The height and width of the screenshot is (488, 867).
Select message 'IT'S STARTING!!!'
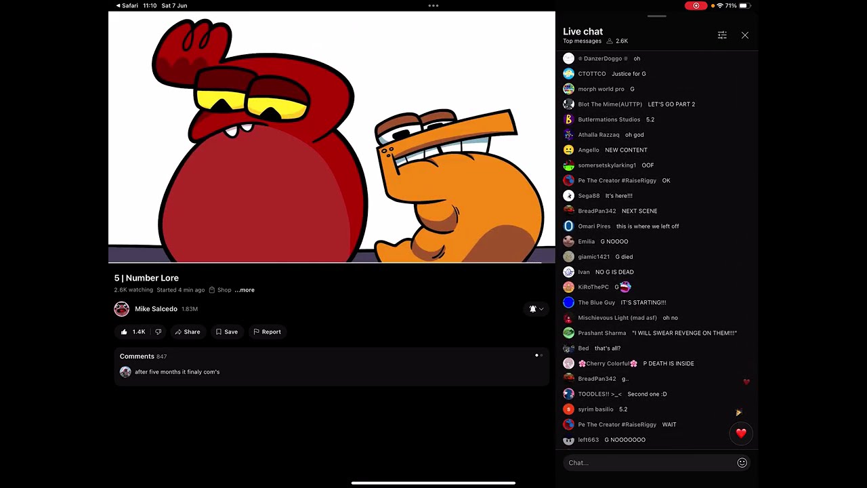click(x=643, y=302)
